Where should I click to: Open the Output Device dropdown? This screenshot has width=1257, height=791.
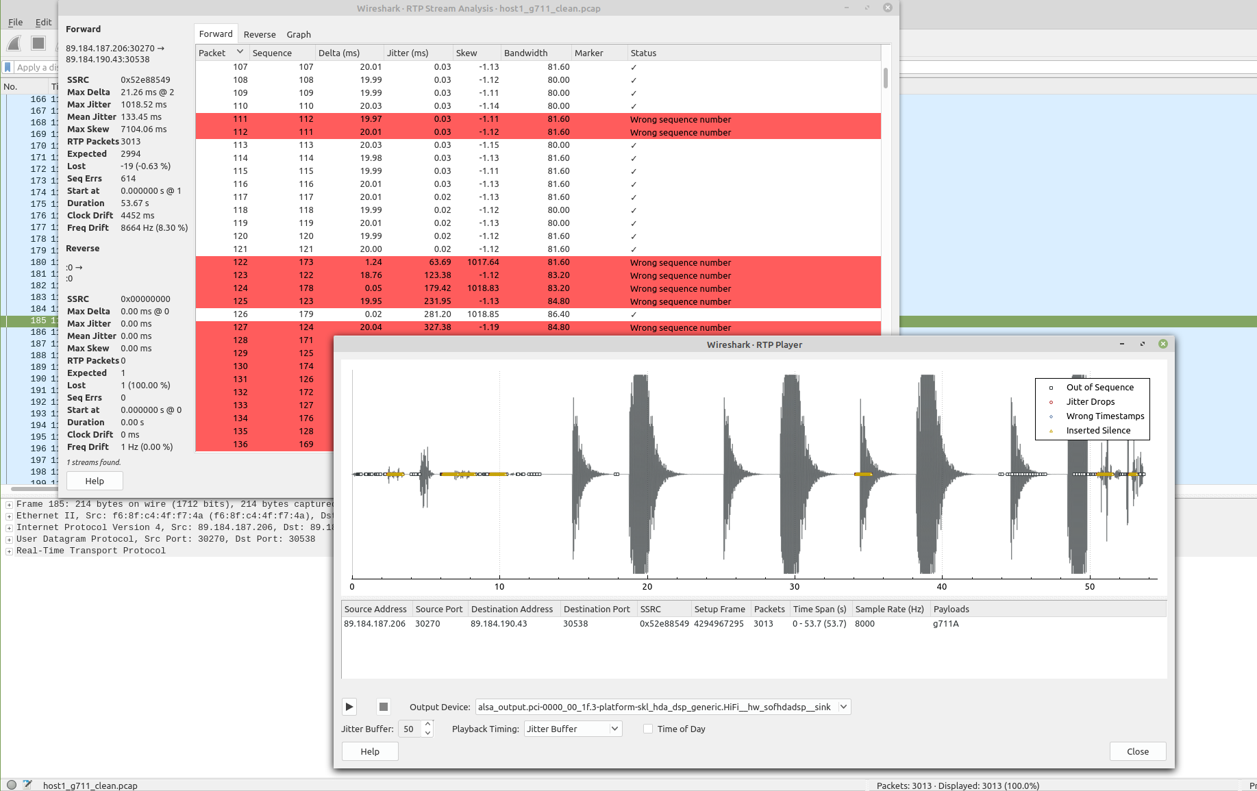(x=844, y=707)
